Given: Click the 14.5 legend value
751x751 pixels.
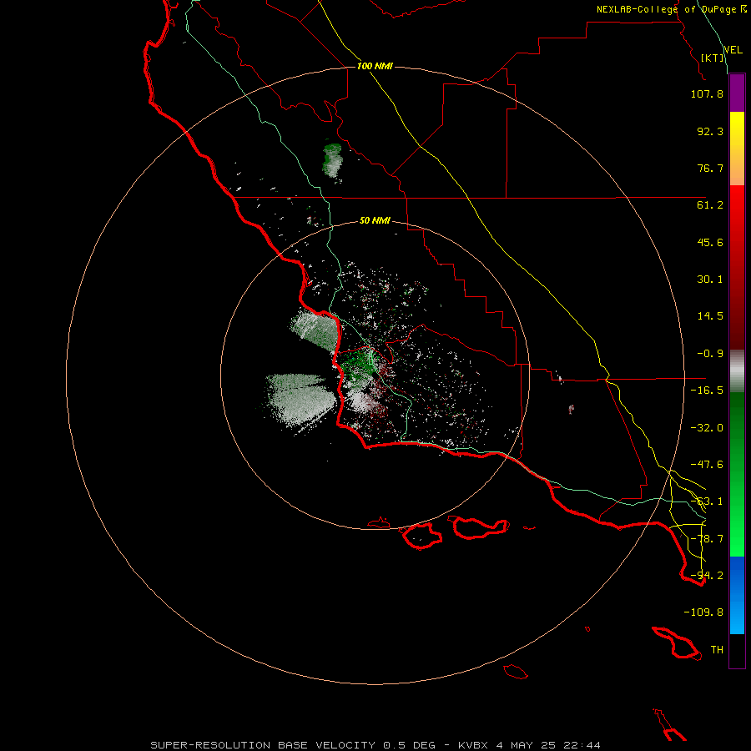Looking at the screenshot, I should pos(710,316).
